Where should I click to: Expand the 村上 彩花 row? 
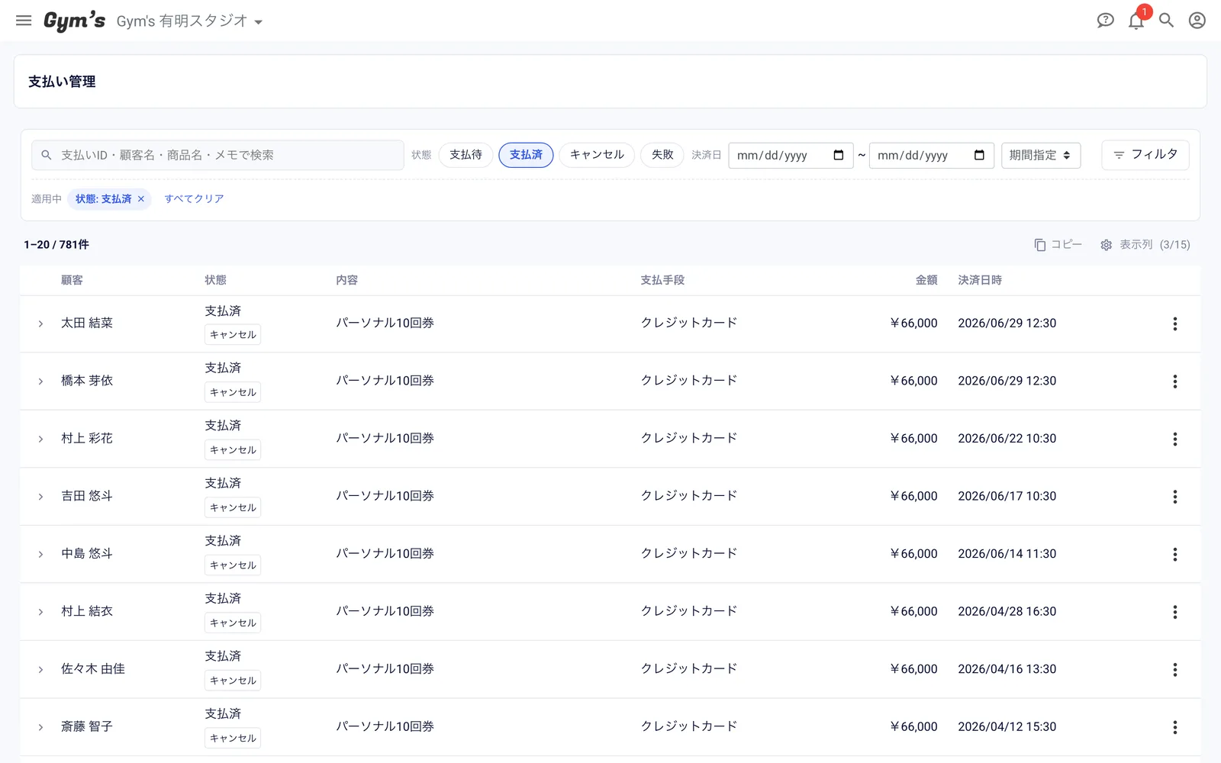tap(40, 439)
